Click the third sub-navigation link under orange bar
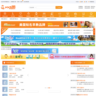 (x=23, y=19)
